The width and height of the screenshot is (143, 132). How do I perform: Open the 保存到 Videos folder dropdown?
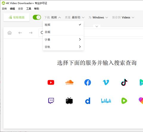tap(123, 18)
